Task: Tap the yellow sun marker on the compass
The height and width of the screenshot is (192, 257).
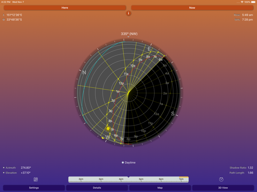Action: click(108, 129)
